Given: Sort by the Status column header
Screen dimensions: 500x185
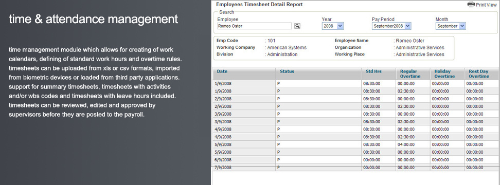Looking at the screenshot, I should click(287, 71).
